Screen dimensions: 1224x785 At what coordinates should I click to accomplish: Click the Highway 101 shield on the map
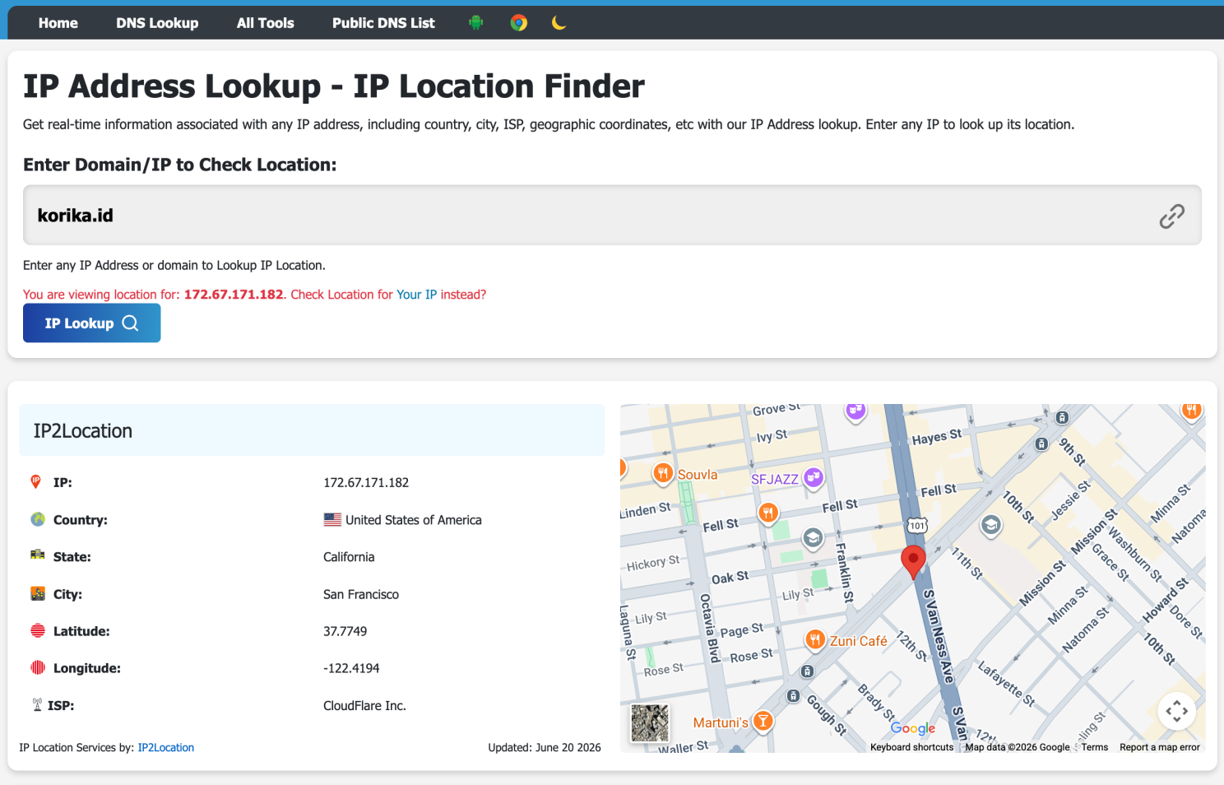[x=917, y=526]
